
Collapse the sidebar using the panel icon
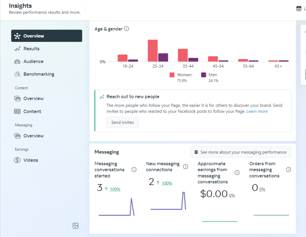(x=76, y=226)
